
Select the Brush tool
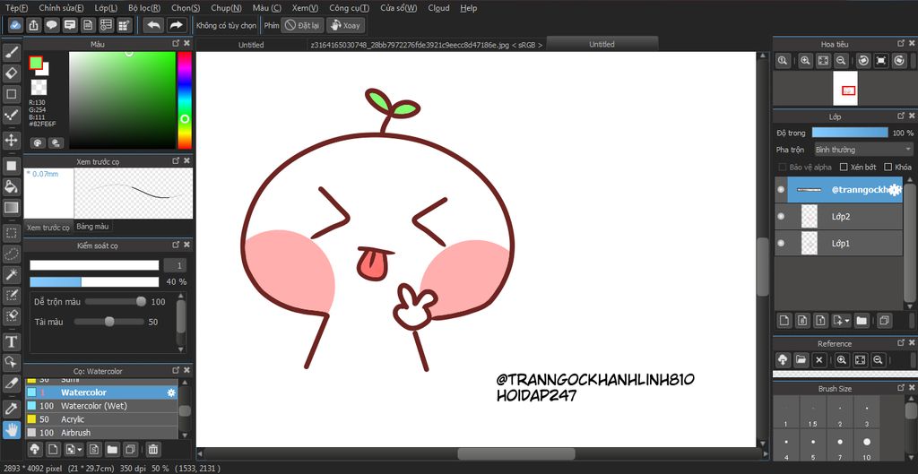tap(12, 52)
